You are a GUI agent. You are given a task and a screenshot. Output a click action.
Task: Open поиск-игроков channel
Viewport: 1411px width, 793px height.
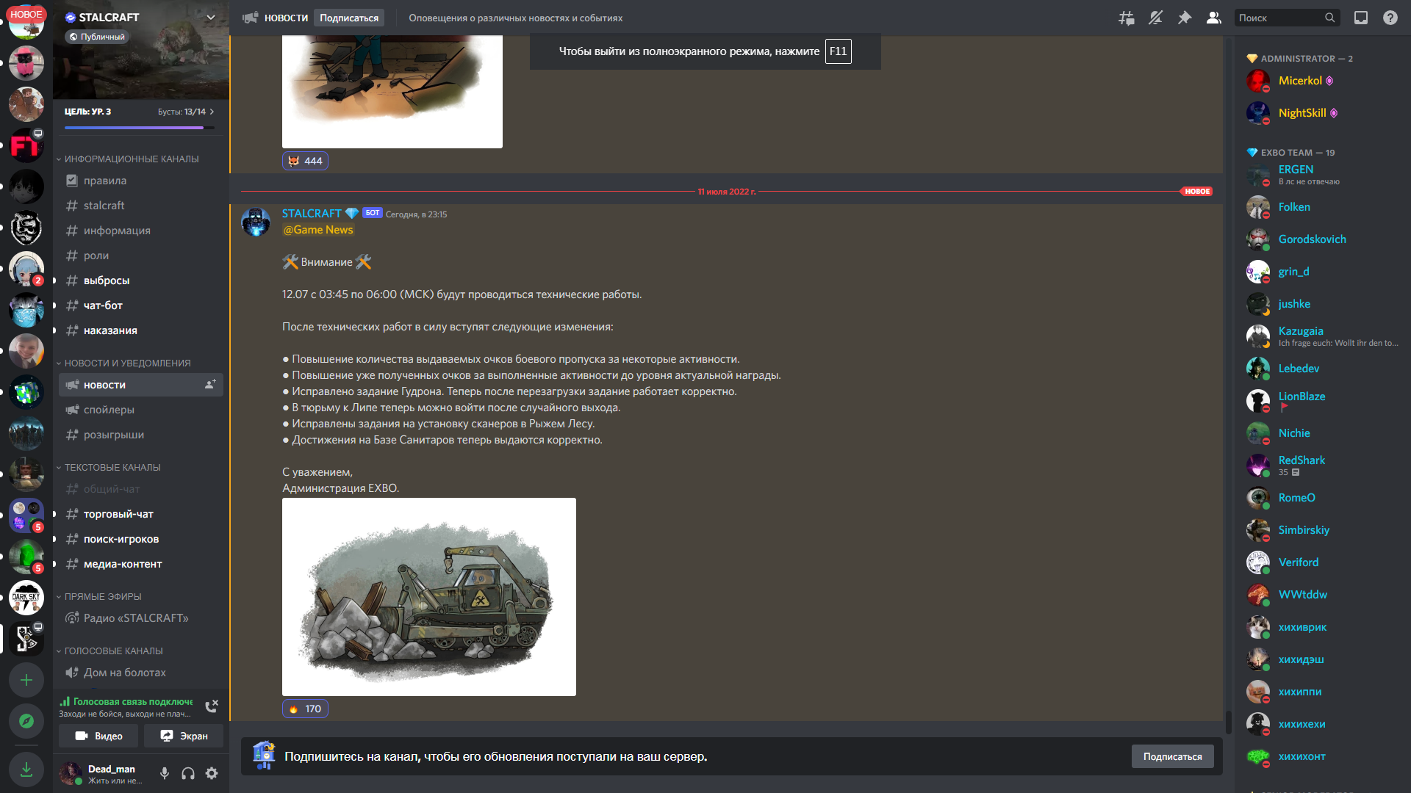click(x=141, y=539)
